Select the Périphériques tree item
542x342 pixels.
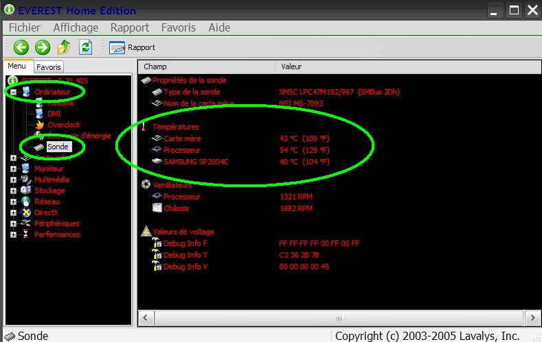pyautogui.click(x=56, y=223)
